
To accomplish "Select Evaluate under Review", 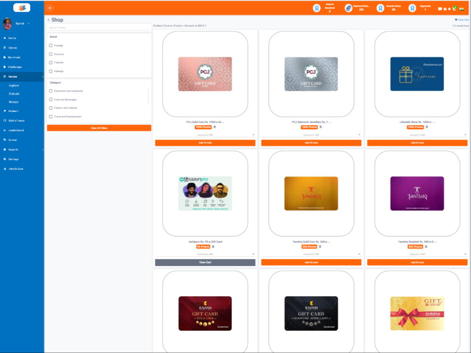I will 14,94.
